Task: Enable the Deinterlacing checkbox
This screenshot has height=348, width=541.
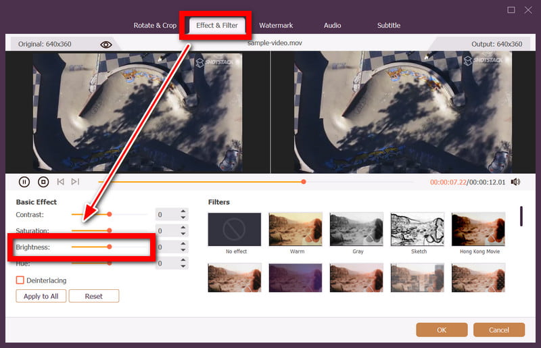Action: tap(20, 280)
